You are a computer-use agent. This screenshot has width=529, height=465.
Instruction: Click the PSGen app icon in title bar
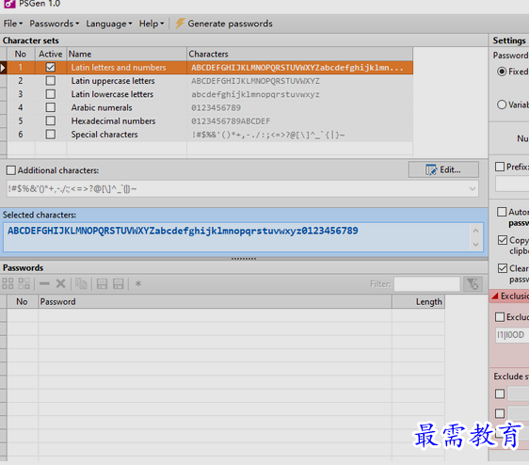pyautogui.click(x=9, y=4)
